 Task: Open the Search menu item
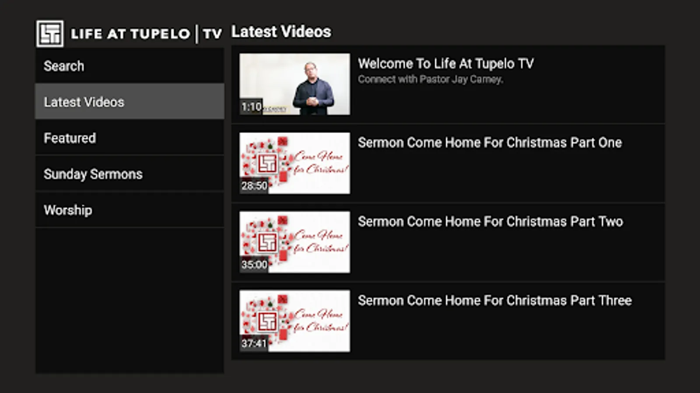129,66
